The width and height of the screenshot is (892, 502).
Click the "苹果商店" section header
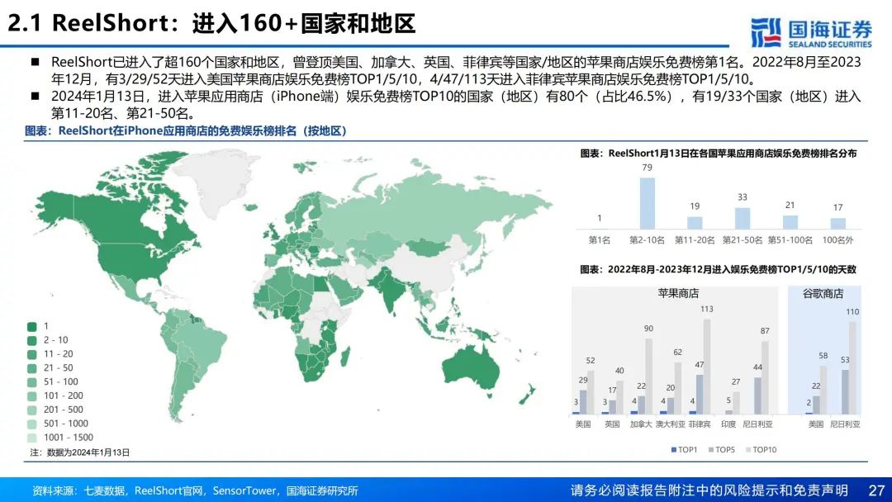click(678, 294)
